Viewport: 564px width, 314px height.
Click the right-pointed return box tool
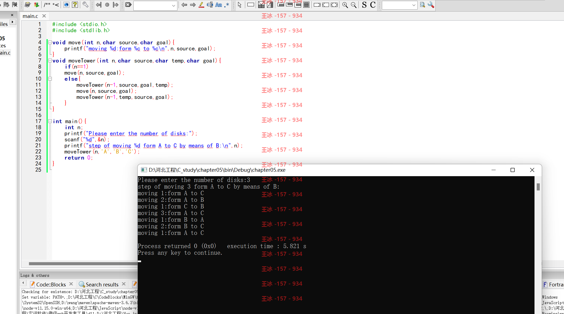tap(317, 5)
